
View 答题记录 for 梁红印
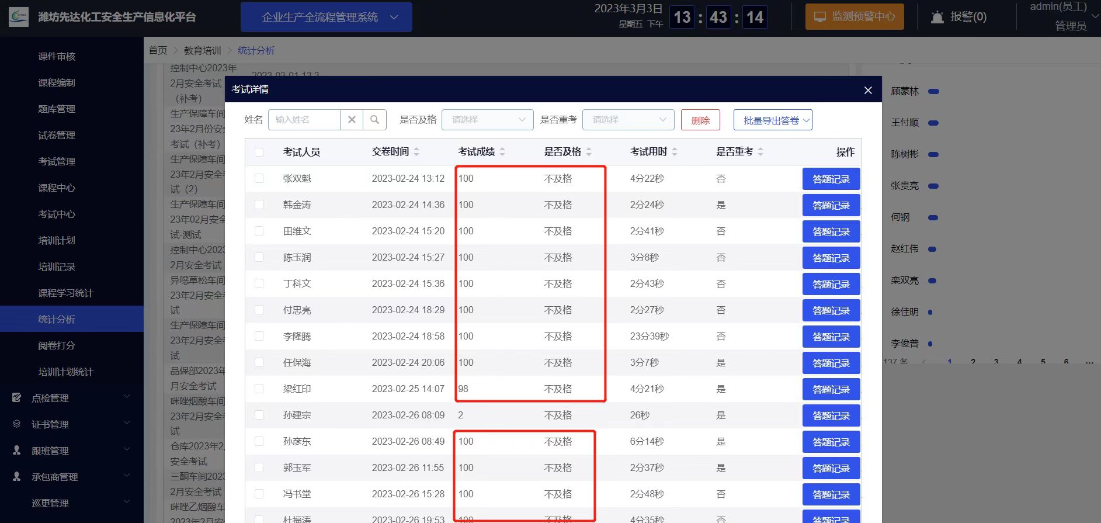[x=831, y=389]
